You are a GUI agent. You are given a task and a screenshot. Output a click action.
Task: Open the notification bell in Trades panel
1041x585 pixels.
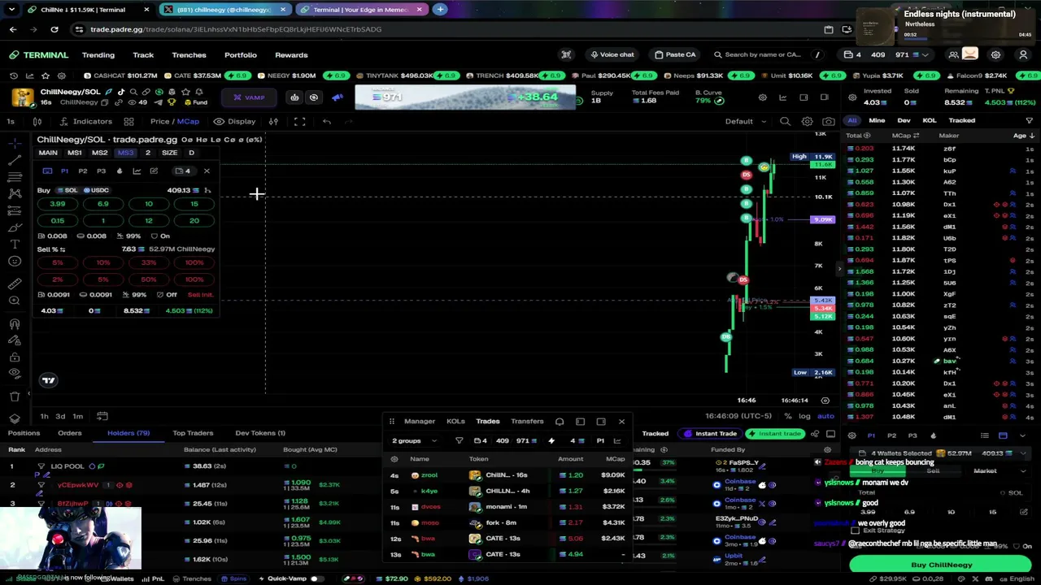point(560,422)
